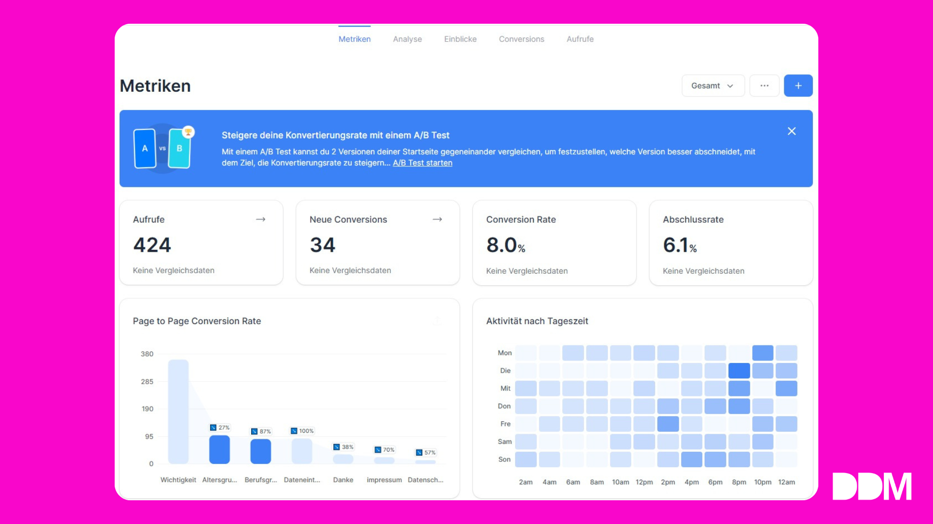Click the 57% trend badge icon
Screen dimensions: 933x524
[419, 452]
